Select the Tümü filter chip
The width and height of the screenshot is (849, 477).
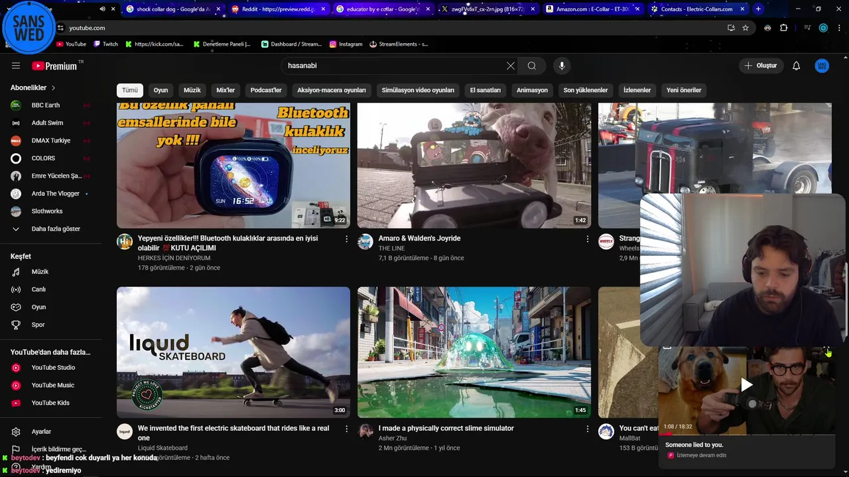[130, 90]
